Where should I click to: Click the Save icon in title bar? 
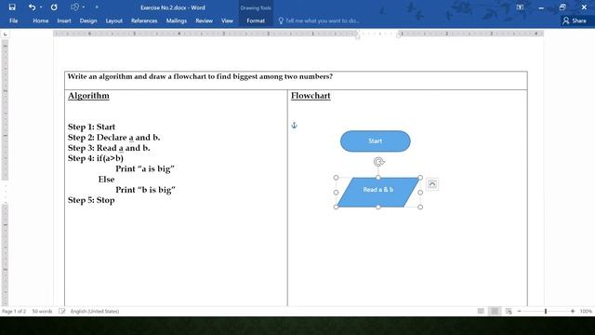(x=12, y=7)
